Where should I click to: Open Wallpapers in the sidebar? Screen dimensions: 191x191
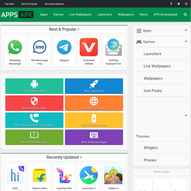click(153, 78)
